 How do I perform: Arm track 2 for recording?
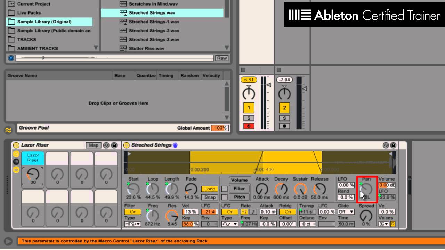(284, 126)
